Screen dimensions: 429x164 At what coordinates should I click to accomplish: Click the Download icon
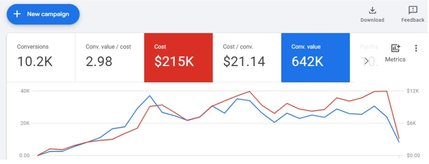coord(372,11)
